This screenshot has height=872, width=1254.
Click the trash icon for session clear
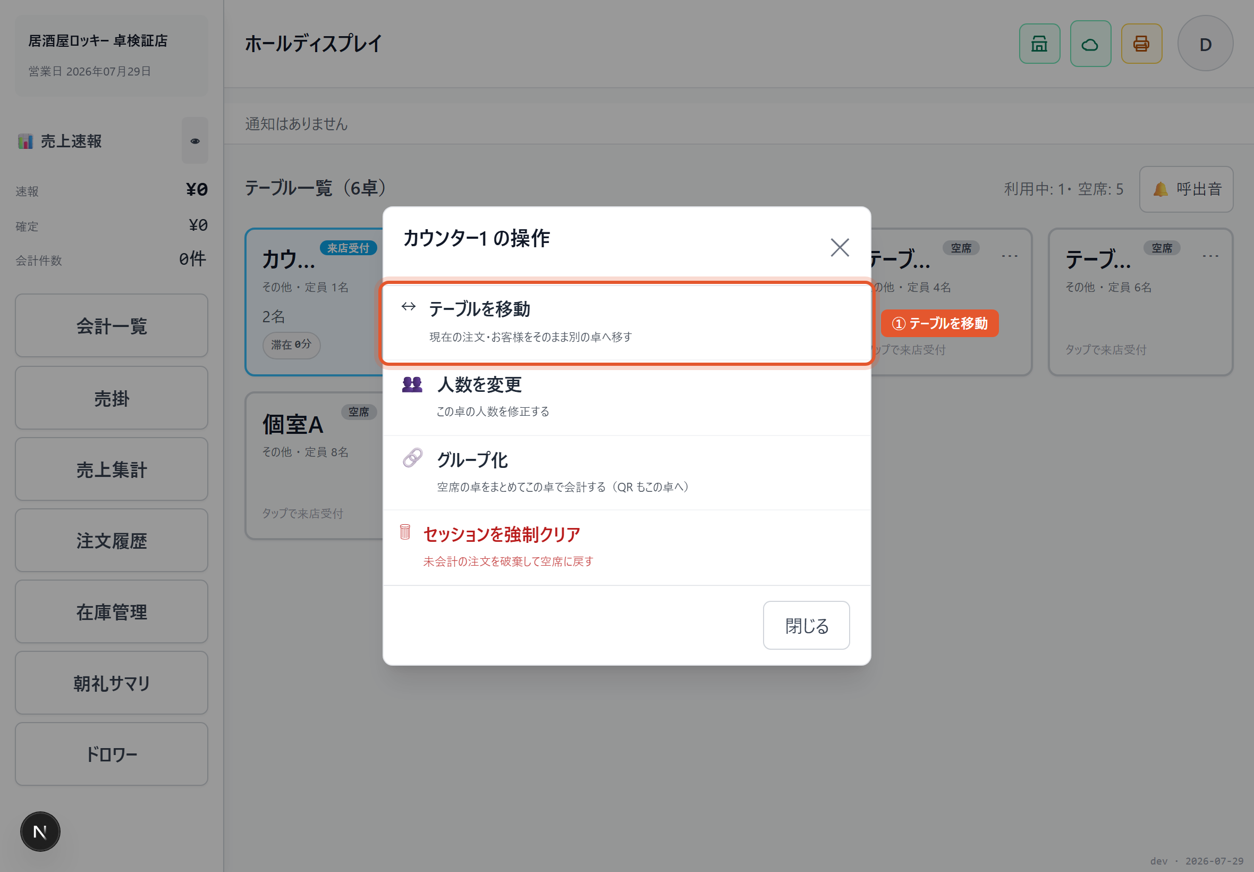click(405, 532)
